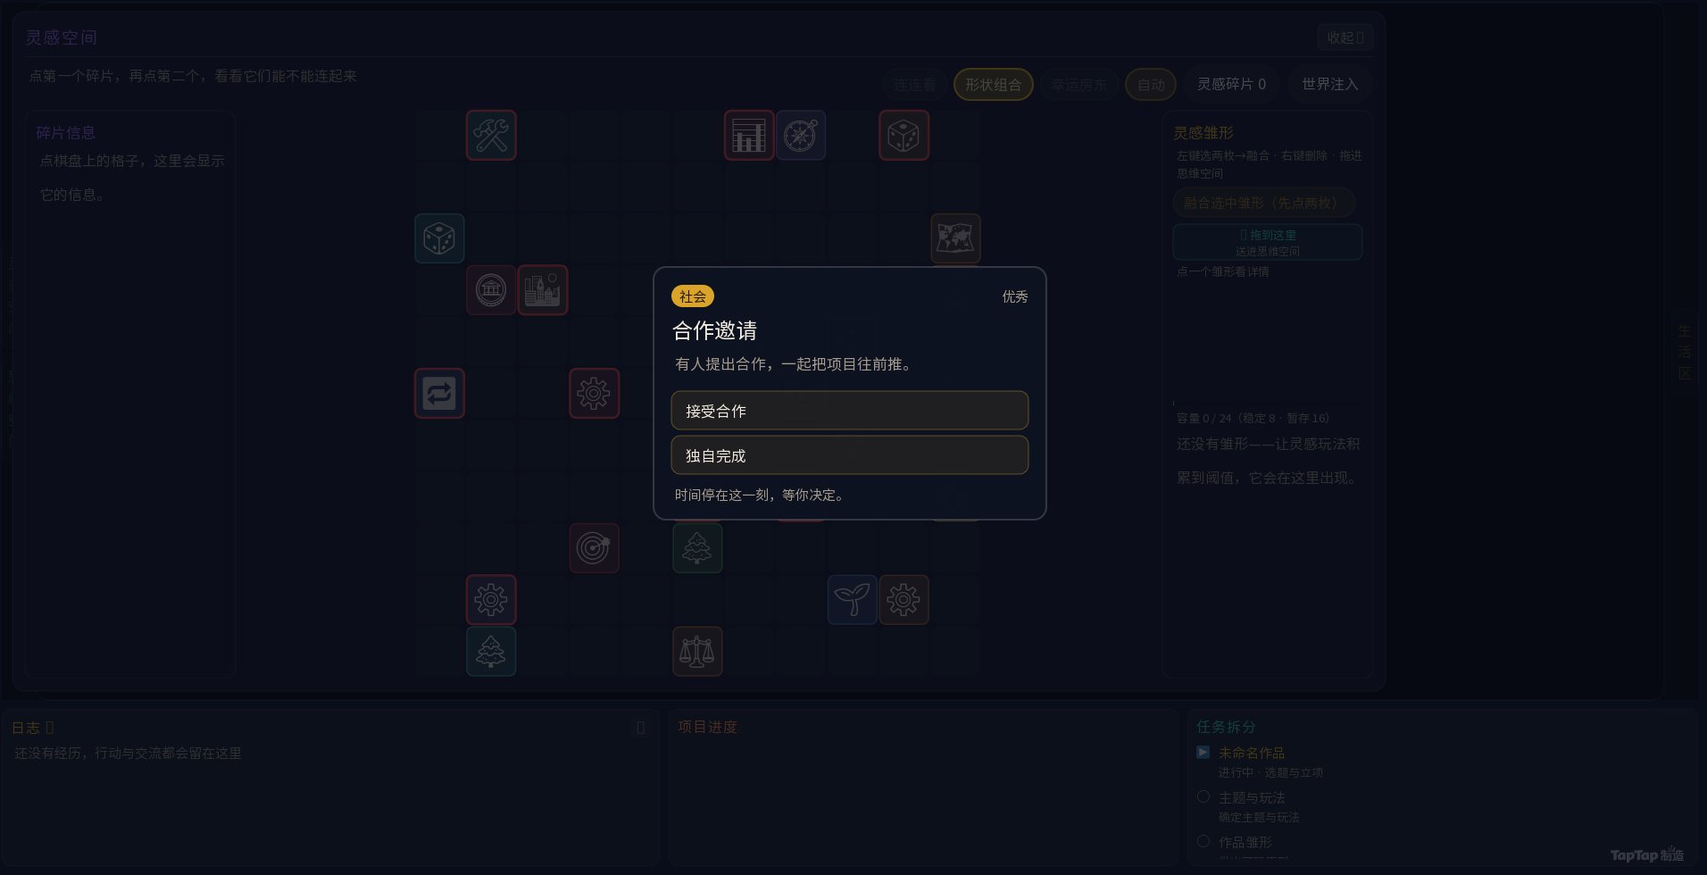This screenshot has width=1707, height=875.
Task: Select the city skyline tile
Action: click(543, 290)
